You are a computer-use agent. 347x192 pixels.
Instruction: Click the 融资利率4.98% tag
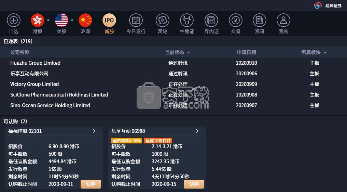coord(127,141)
